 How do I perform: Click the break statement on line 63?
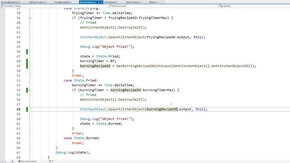[77, 133]
